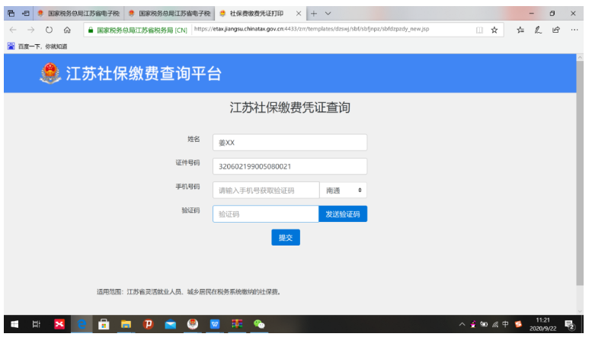Click the tax emblem logo in header

coord(50,73)
